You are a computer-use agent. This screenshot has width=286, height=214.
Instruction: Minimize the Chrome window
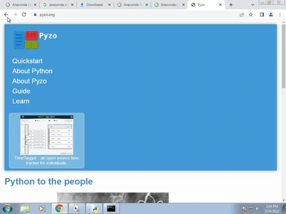pyautogui.click(x=263, y=2)
